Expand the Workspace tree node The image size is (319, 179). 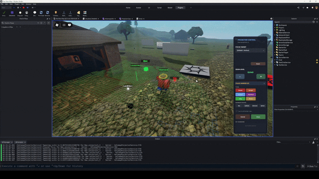(x=275, y=25)
